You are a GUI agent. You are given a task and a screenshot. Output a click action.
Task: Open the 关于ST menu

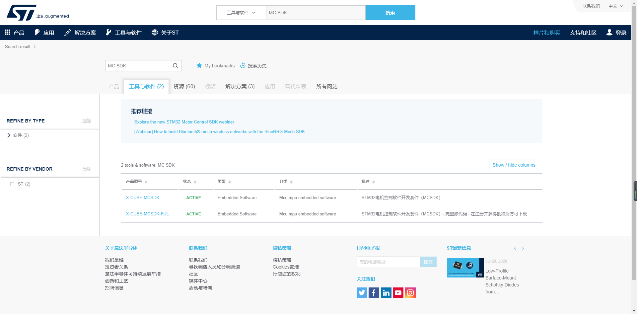coord(165,33)
